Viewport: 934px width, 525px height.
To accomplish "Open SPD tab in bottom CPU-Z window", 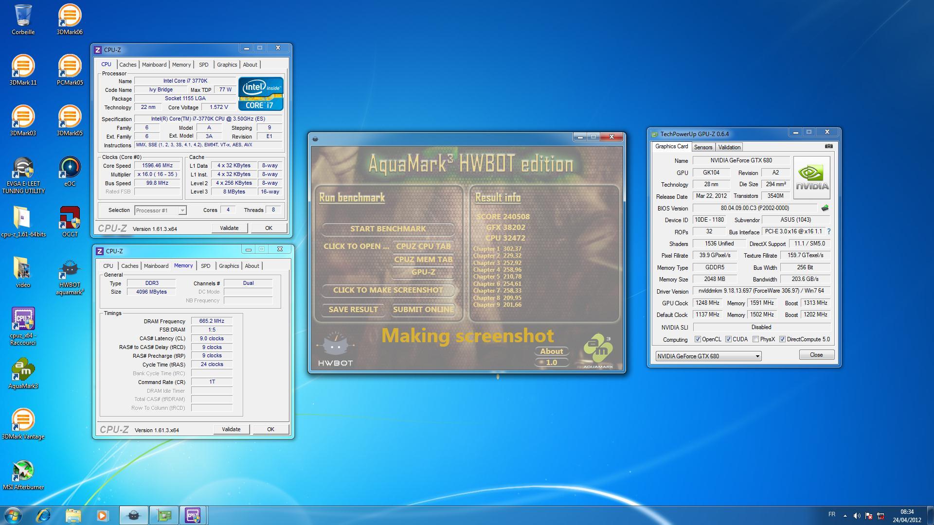I will 205,266.
